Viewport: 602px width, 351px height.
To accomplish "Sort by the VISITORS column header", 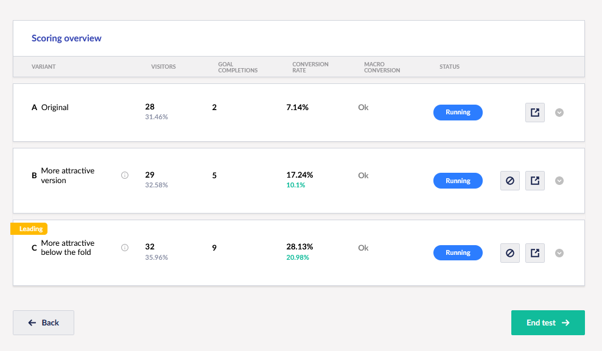I will (163, 67).
